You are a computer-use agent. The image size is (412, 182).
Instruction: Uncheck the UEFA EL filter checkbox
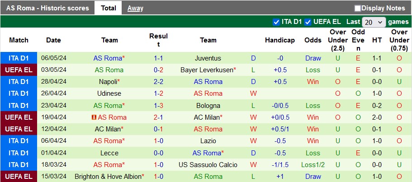click(x=308, y=22)
